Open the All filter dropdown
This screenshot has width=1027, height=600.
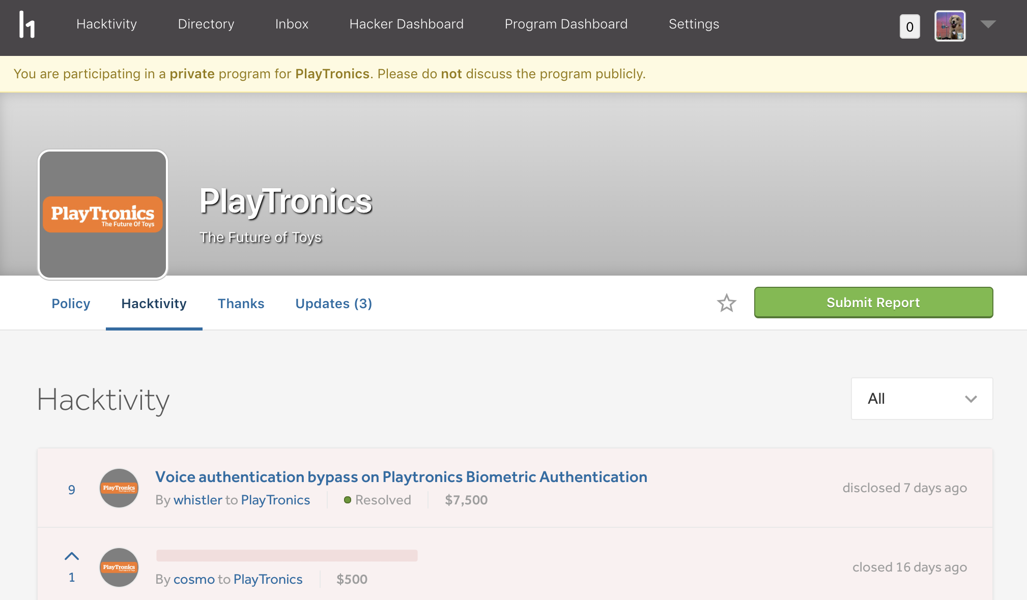(x=921, y=399)
